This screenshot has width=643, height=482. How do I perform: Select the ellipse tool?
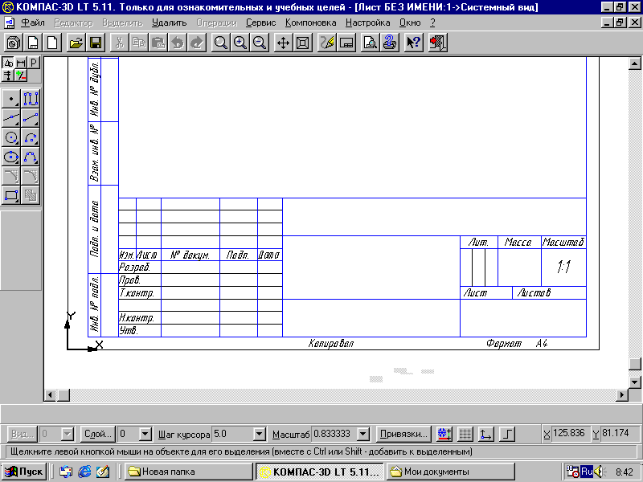point(11,157)
